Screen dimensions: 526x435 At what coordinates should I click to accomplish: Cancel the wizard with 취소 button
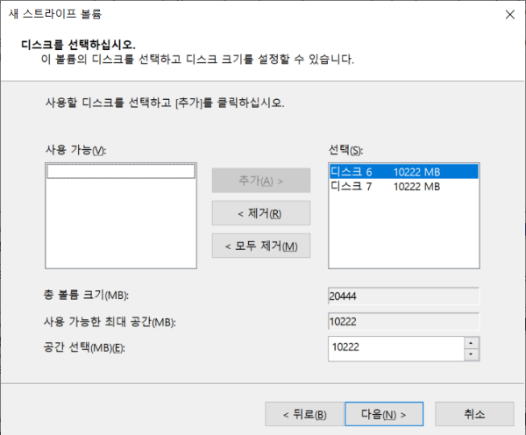(x=474, y=414)
